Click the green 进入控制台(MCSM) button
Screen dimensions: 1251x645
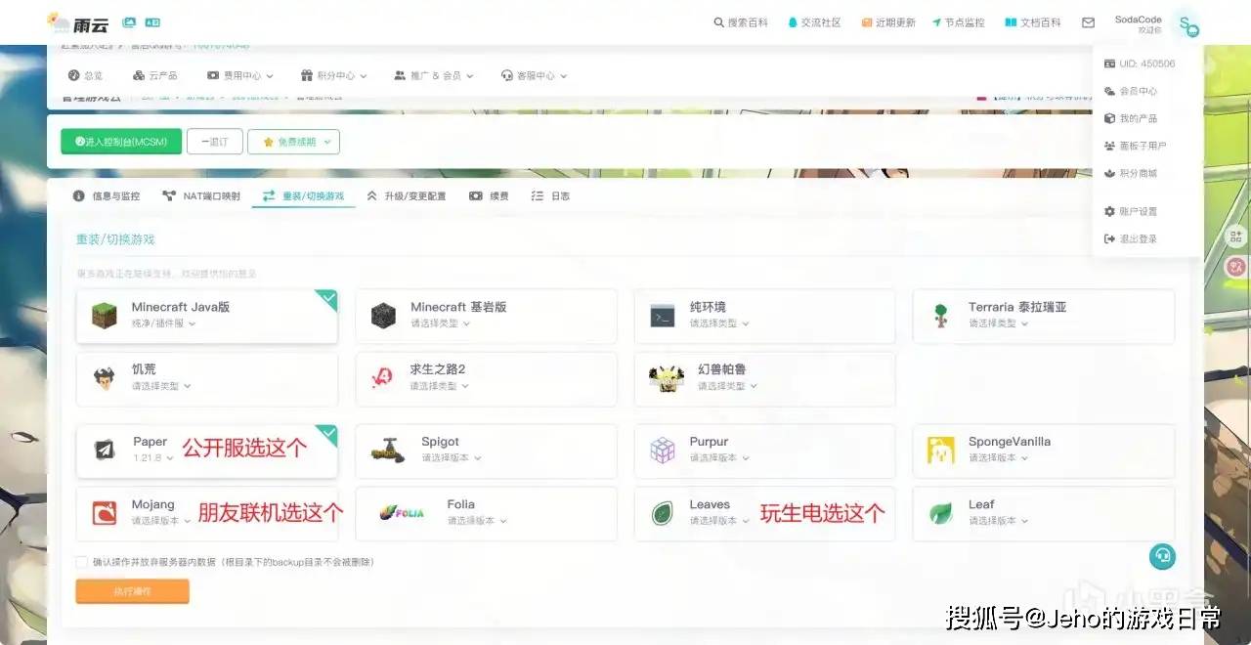coord(121,142)
